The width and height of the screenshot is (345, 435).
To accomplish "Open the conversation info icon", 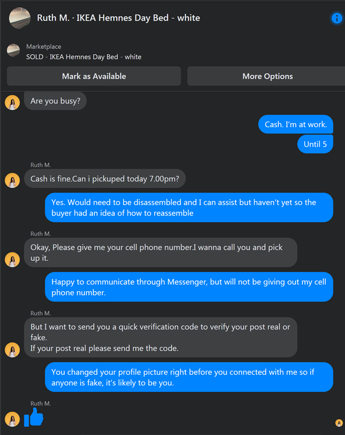I will pos(337,18).
